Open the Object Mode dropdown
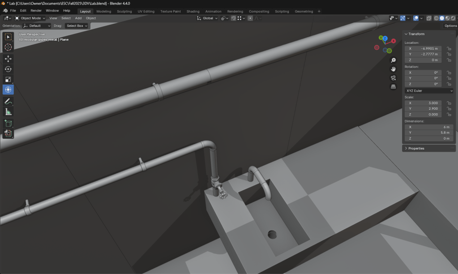458x274 pixels. pyautogui.click(x=30, y=18)
